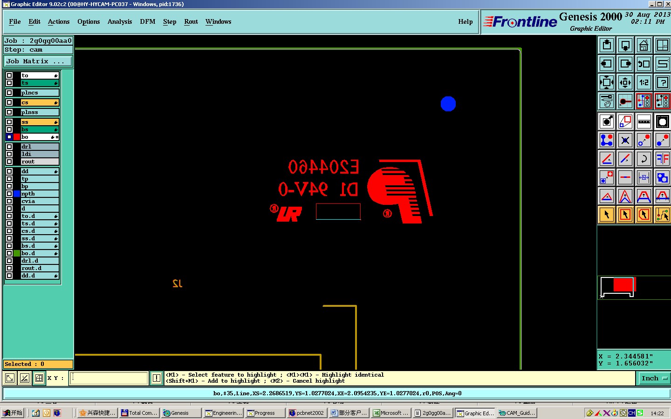Open the wrench and palette settings icon

coord(607,101)
